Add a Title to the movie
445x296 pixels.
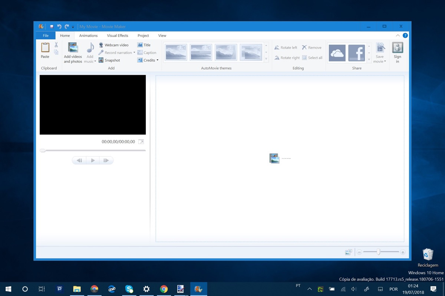click(x=140, y=45)
